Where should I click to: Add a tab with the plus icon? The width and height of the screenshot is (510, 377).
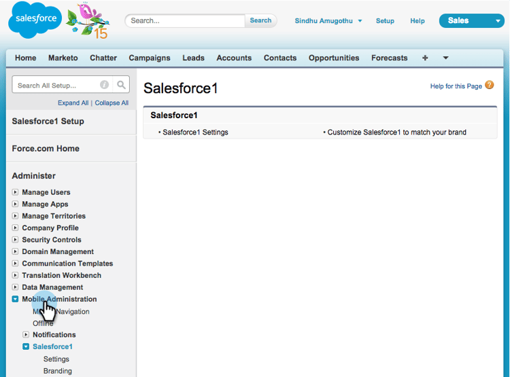425,58
